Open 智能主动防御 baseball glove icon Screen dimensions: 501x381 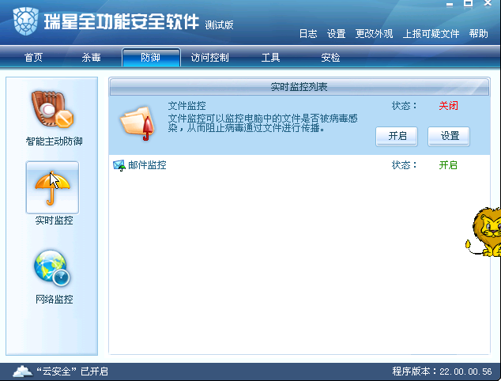click(52, 109)
